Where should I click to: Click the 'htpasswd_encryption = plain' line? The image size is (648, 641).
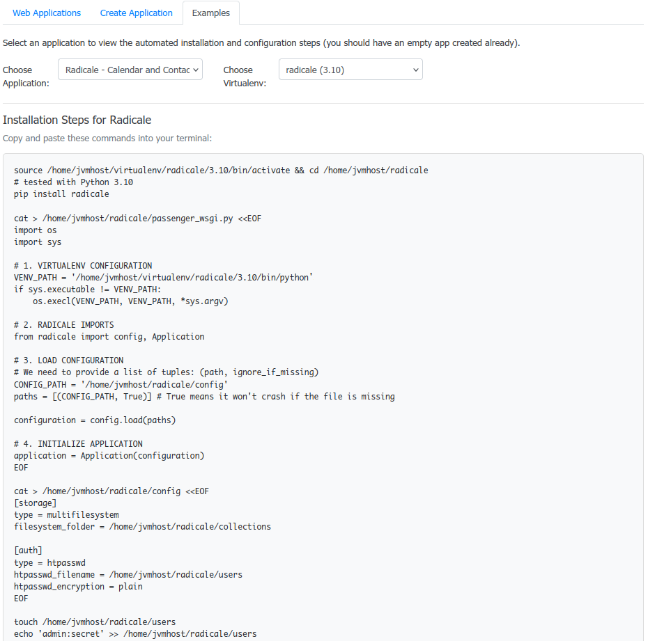coord(78,587)
